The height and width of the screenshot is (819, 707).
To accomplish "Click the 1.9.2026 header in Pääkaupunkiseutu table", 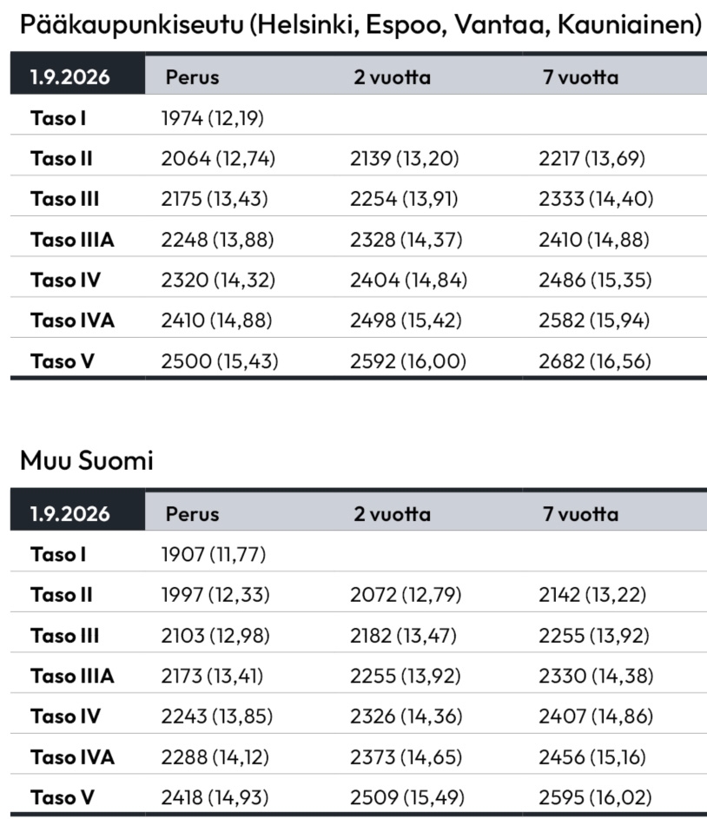I will pyautogui.click(x=70, y=77).
